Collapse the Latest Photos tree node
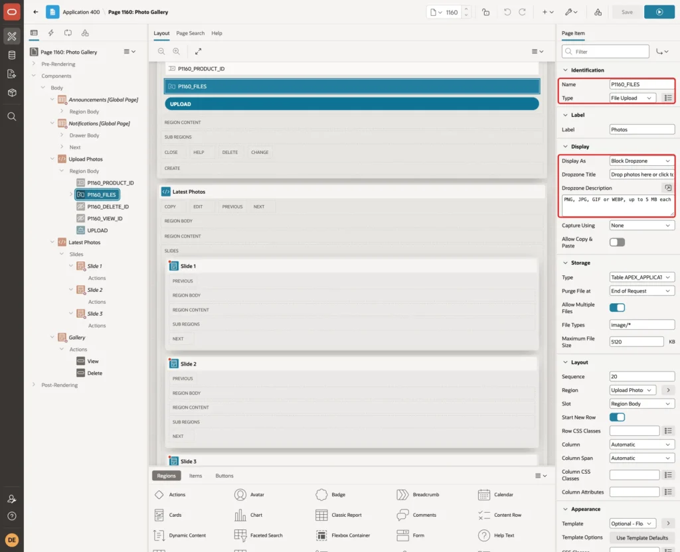This screenshot has height=552, width=680. [x=52, y=242]
